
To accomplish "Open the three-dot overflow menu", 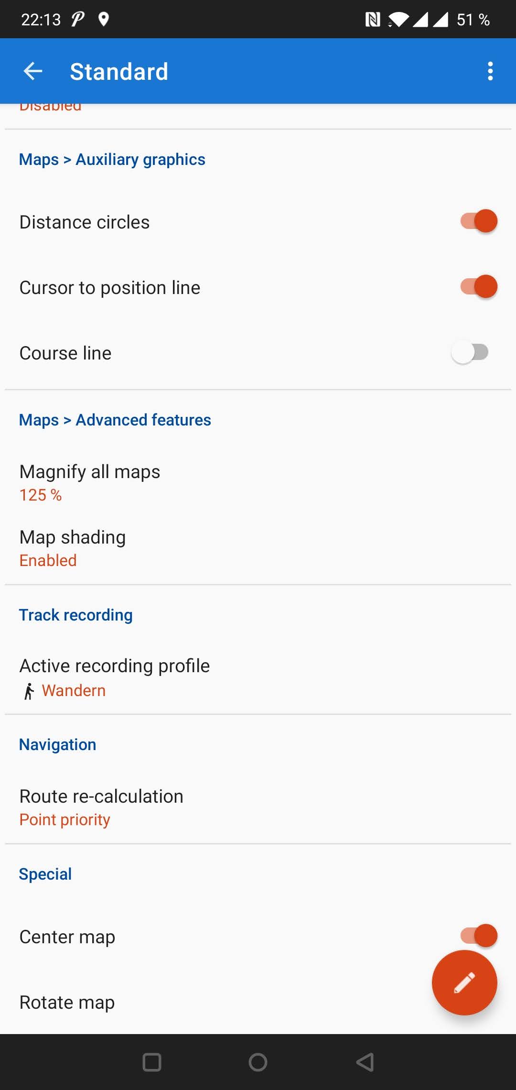I will tap(490, 72).
